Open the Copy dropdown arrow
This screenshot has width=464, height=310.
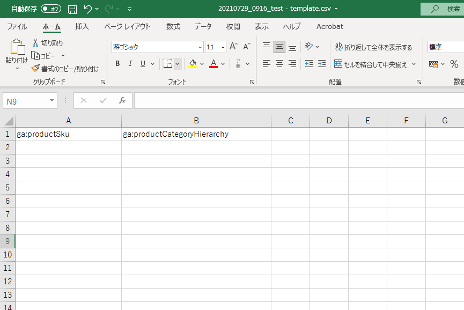tap(63, 55)
